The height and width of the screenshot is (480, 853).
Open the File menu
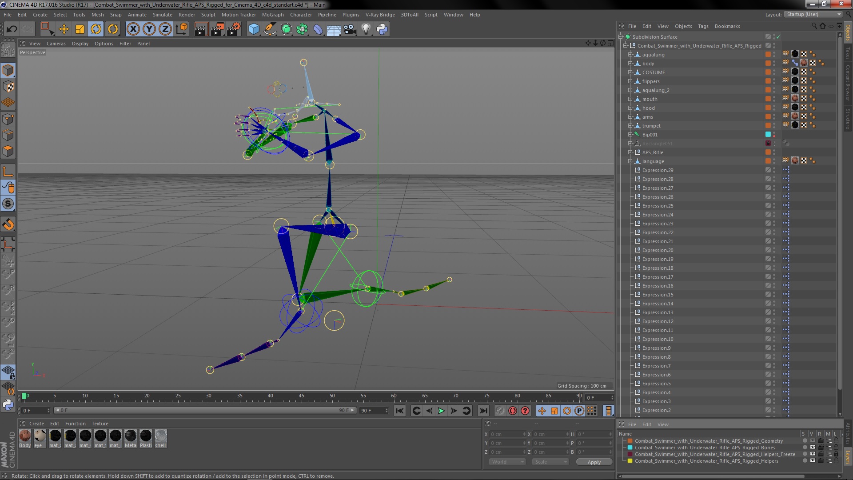click(8, 15)
